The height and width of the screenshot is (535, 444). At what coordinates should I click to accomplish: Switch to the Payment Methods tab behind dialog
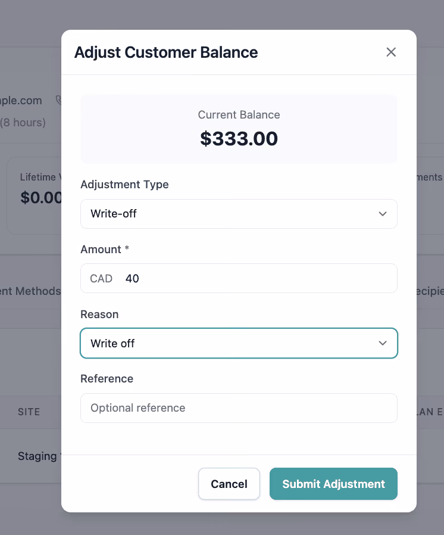click(x=30, y=291)
